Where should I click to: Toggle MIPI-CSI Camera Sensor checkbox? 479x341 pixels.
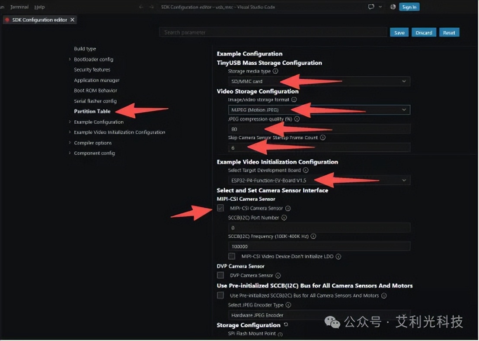[220, 208]
